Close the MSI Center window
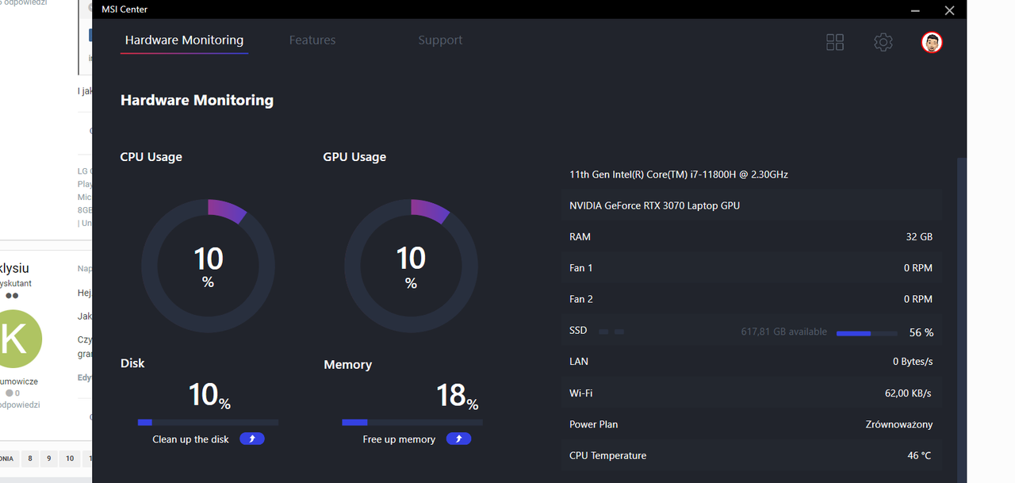The height and width of the screenshot is (483, 1015). point(949,10)
